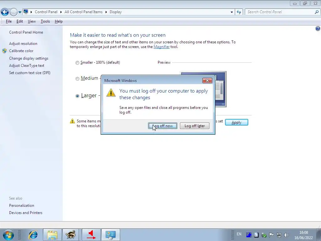The height and width of the screenshot is (241, 321).
Task: Open Change display settings
Action: 29,58
